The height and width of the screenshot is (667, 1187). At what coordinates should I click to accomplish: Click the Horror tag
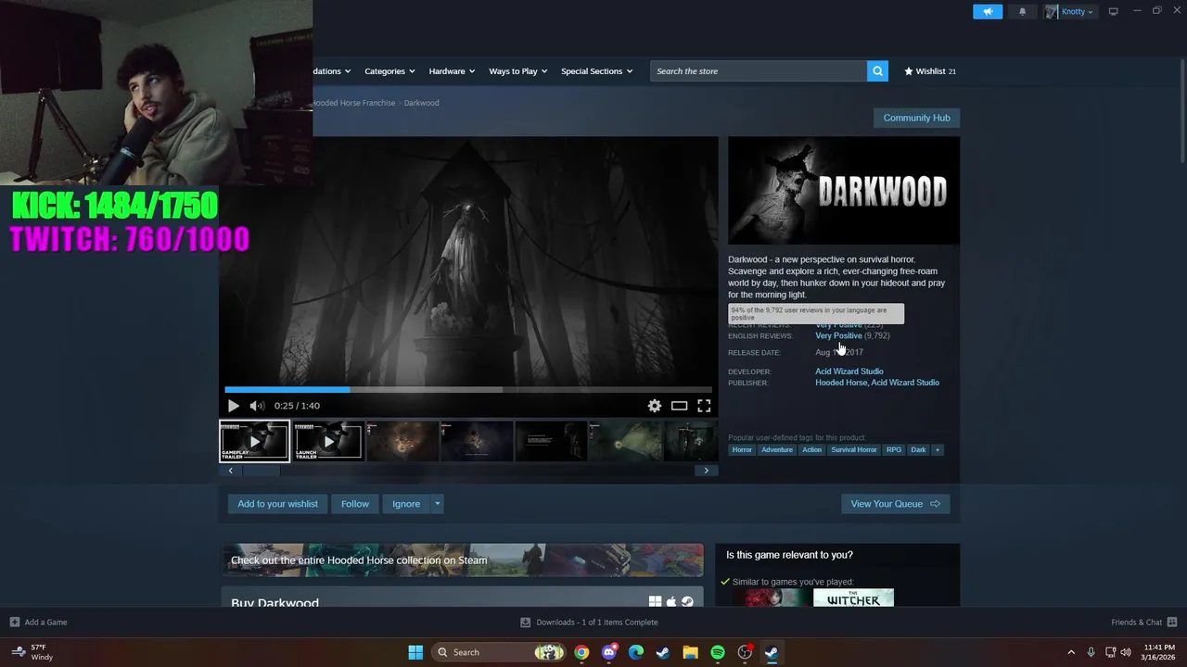(742, 450)
